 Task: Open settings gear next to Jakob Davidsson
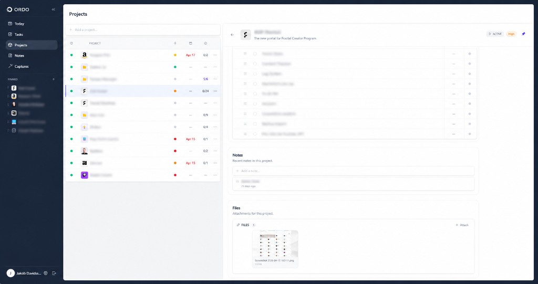pos(46,273)
